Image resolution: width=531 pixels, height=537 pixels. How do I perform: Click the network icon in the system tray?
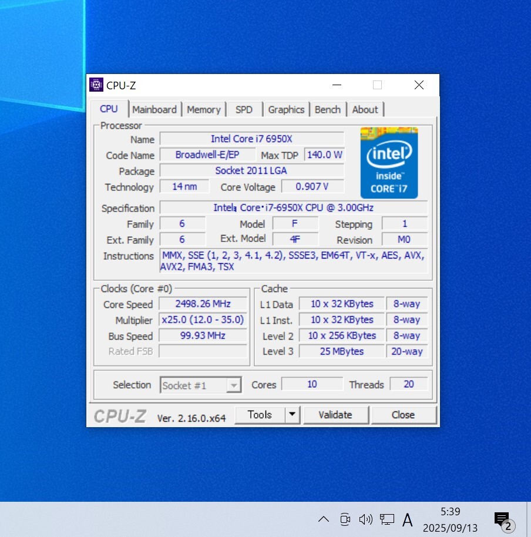click(x=387, y=519)
